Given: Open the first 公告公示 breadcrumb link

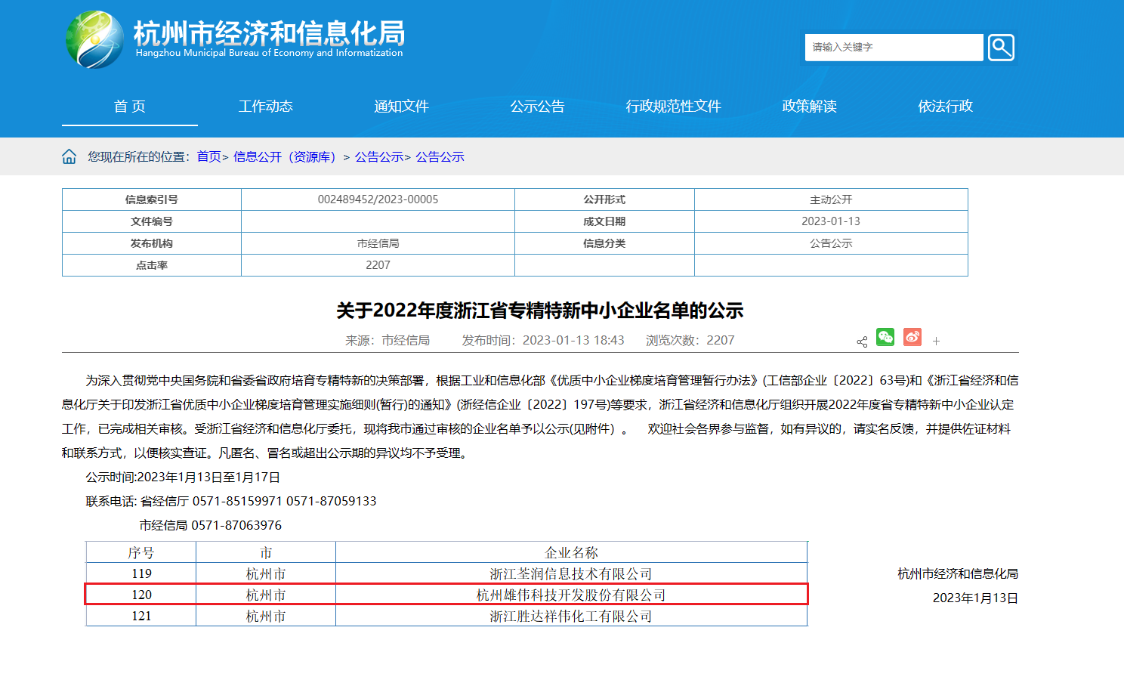Looking at the screenshot, I should 379,156.
